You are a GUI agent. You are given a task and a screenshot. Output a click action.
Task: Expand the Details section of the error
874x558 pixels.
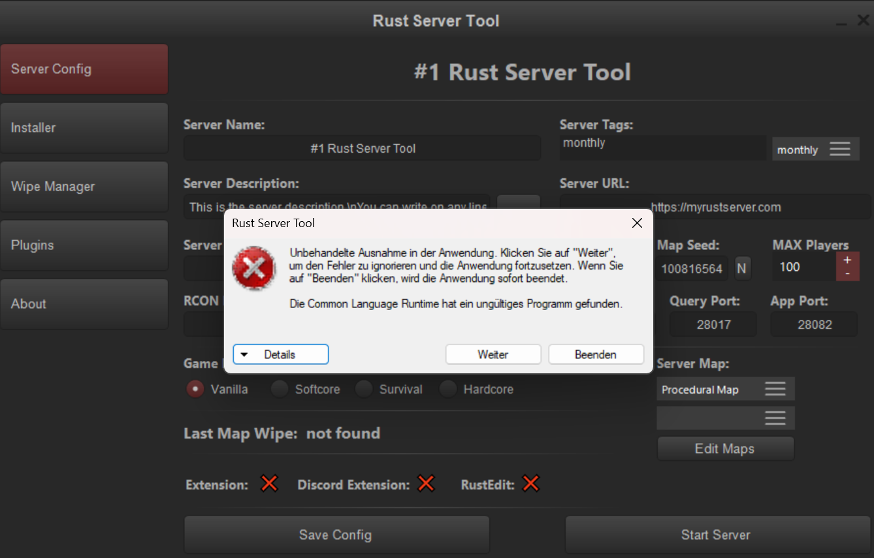tap(281, 354)
